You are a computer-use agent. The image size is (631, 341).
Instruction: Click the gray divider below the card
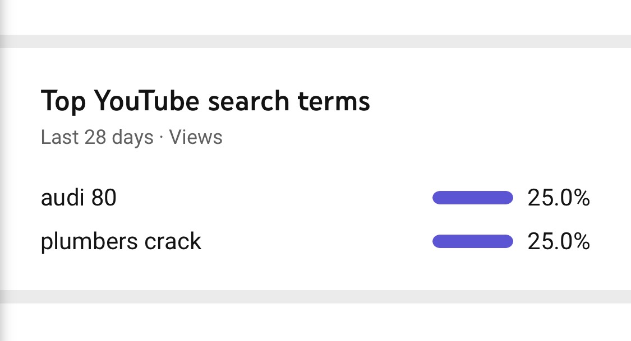click(315, 296)
